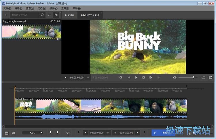Open the output folder icon in player bar
This screenshot has width=216, height=139.
[x=203, y=77]
